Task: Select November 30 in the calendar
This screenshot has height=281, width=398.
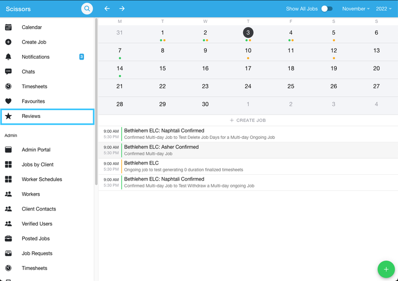Action: pyautogui.click(x=205, y=104)
